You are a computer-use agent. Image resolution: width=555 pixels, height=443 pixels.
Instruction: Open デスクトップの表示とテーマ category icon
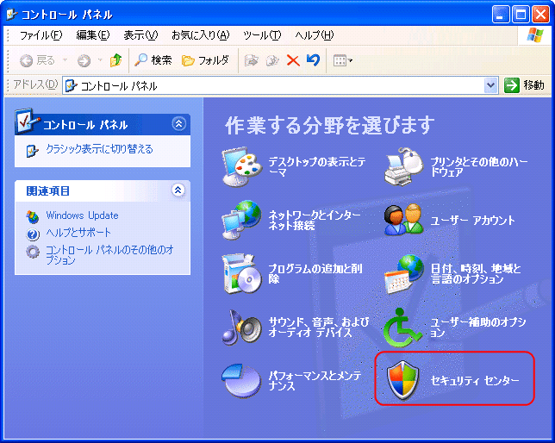[x=242, y=167]
